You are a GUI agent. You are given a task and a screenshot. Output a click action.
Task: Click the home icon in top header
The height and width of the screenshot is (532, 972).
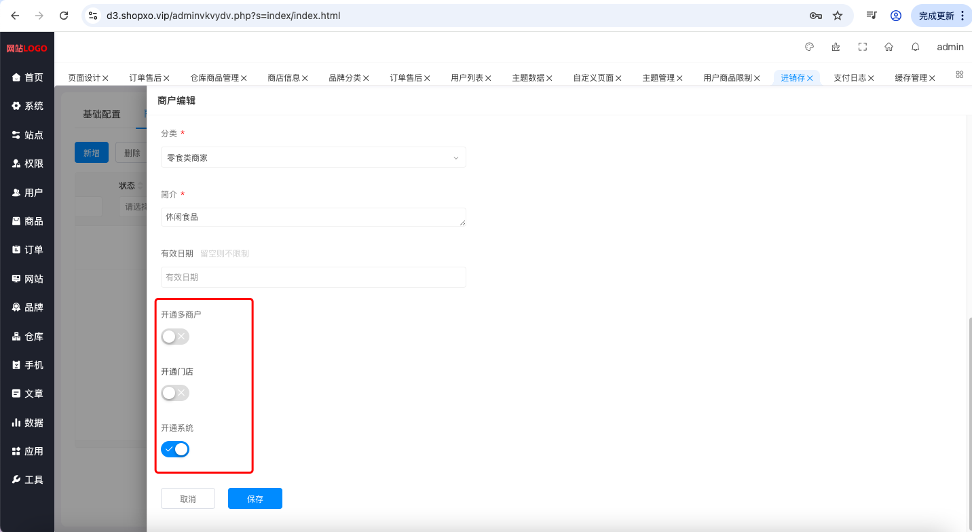coord(889,47)
